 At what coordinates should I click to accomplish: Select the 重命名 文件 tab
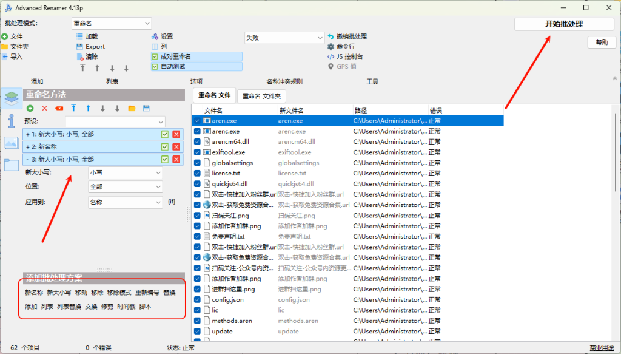(213, 95)
